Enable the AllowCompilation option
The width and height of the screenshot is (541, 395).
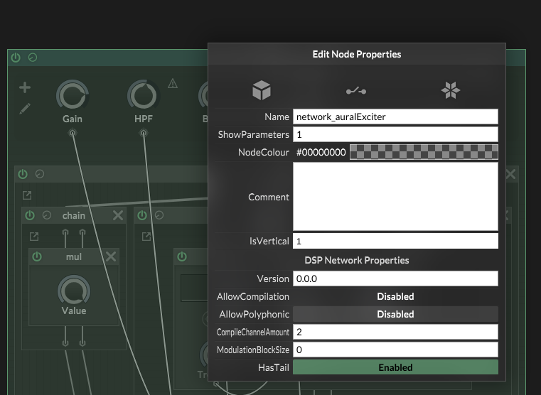click(x=395, y=296)
